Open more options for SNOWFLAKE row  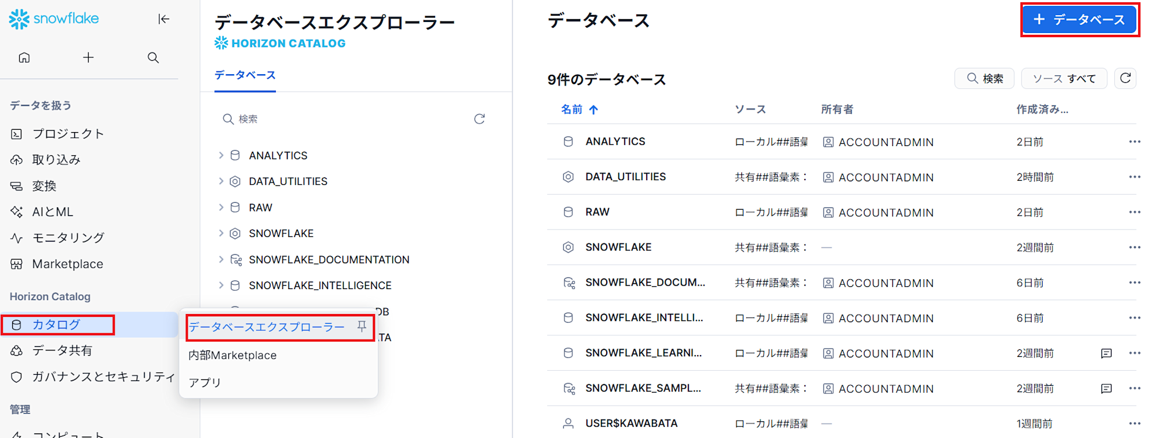(x=1135, y=247)
